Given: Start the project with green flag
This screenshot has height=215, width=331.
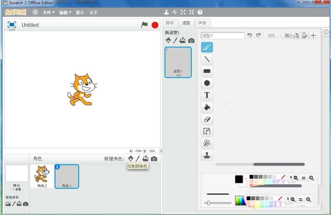Looking at the screenshot, I should [144, 25].
